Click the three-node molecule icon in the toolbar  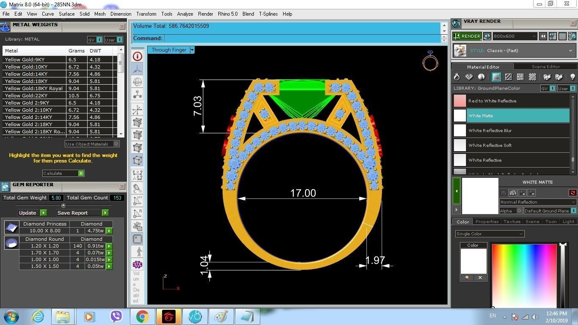click(137, 95)
